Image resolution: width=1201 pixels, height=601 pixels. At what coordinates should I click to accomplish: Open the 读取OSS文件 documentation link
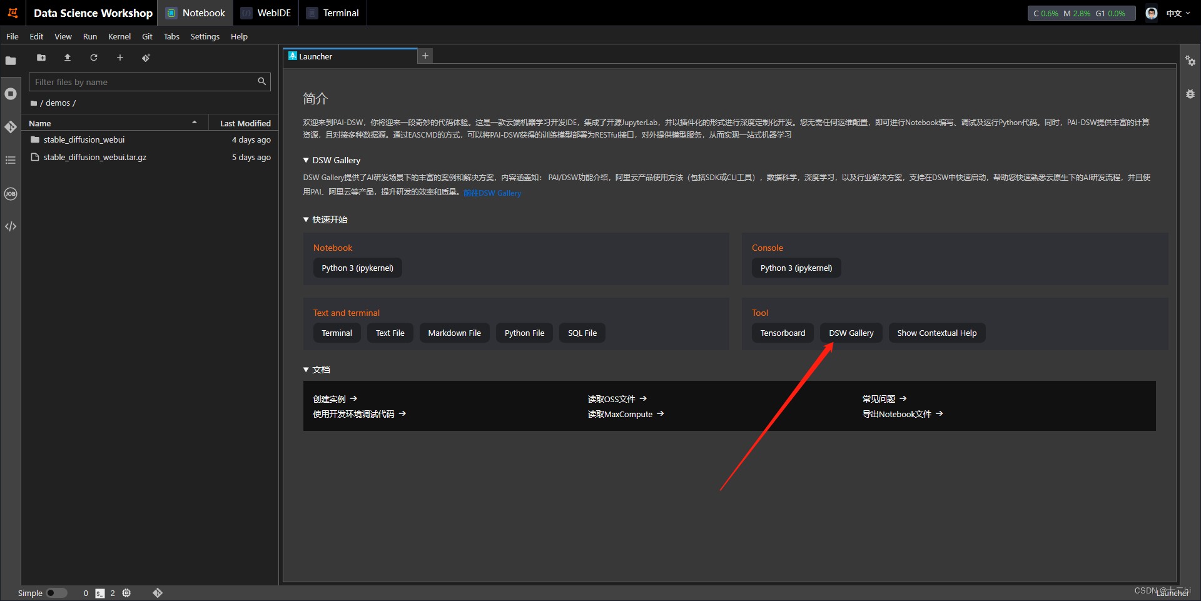617,399
